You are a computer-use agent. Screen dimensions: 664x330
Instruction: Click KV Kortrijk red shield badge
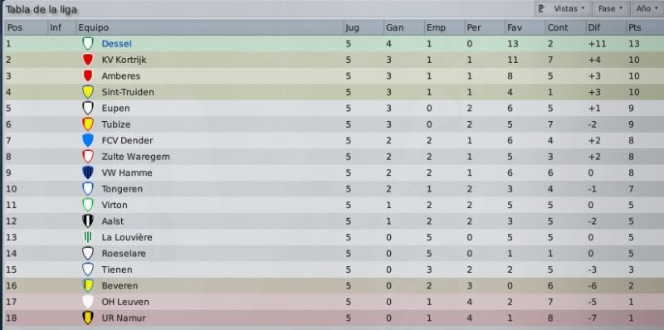click(88, 60)
